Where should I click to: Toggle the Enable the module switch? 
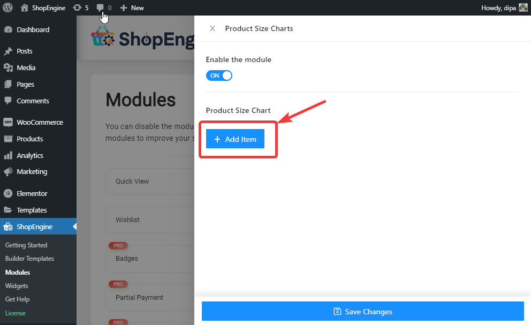click(219, 75)
